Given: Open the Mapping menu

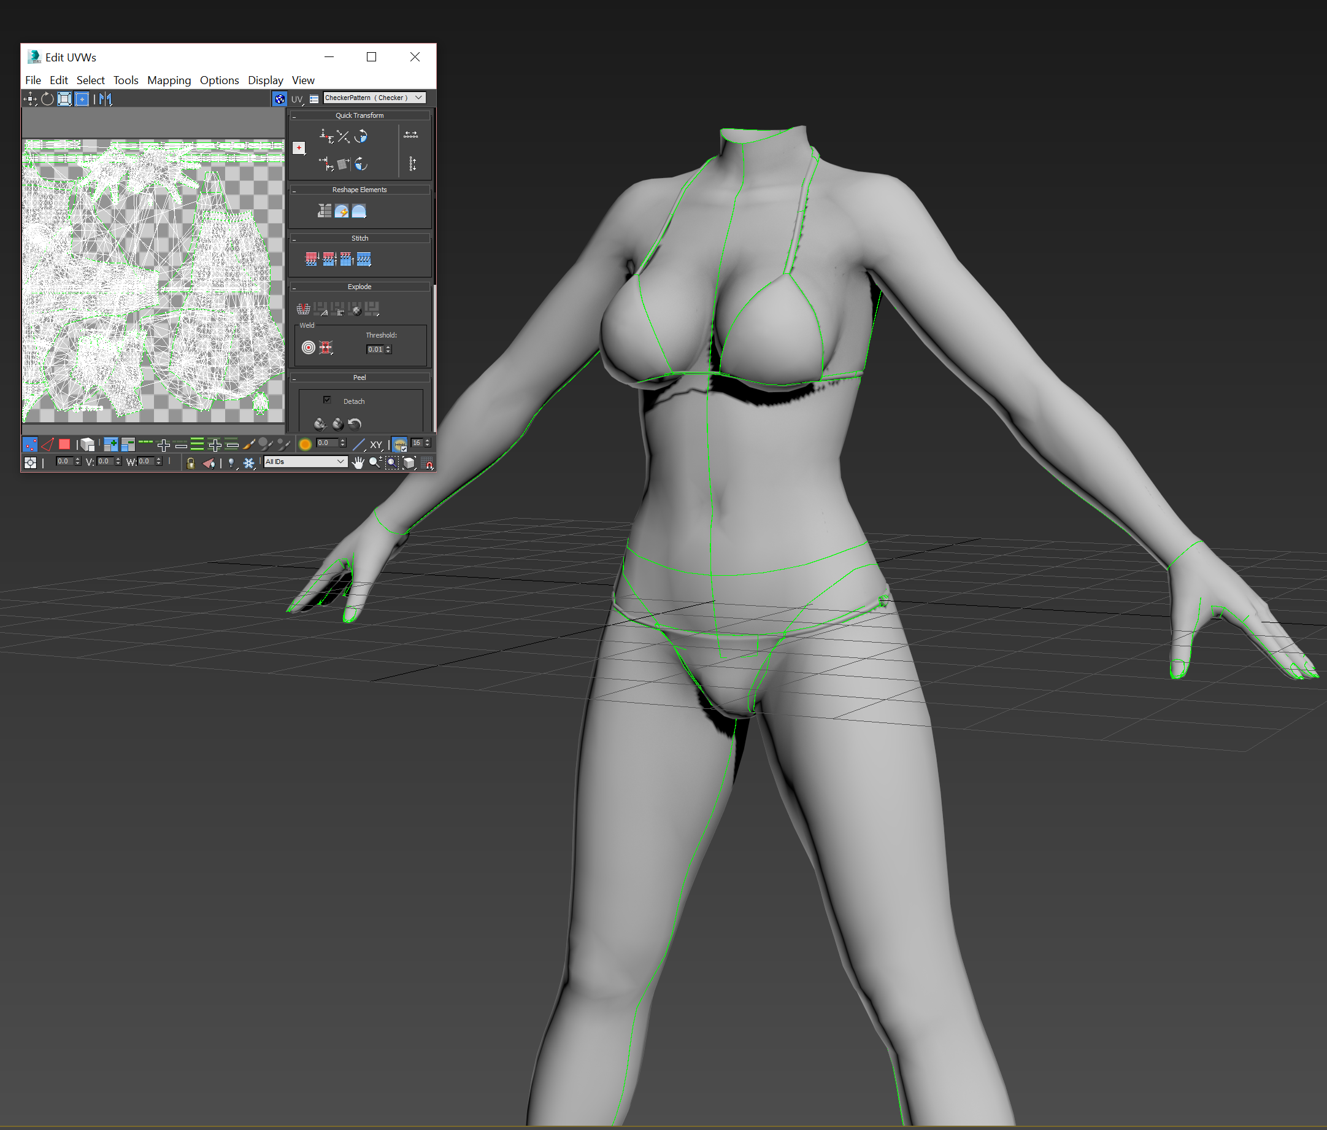Looking at the screenshot, I should point(169,80).
